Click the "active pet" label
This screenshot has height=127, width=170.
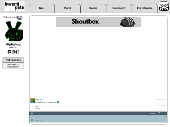(13, 47)
